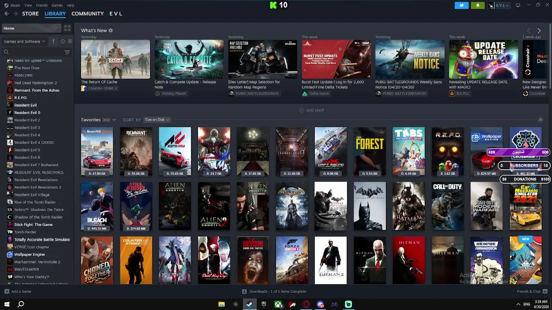The height and width of the screenshot is (310, 552).
Task: Select Assetto Corsa game cover
Action: coord(175,152)
